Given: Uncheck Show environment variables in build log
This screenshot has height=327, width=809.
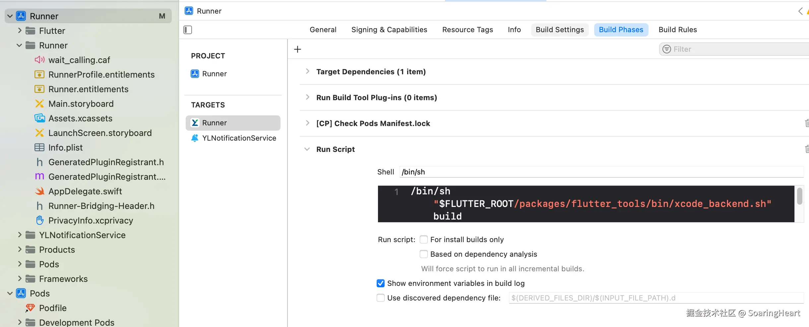Looking at the screenshot, I should [x=381, y=283].
